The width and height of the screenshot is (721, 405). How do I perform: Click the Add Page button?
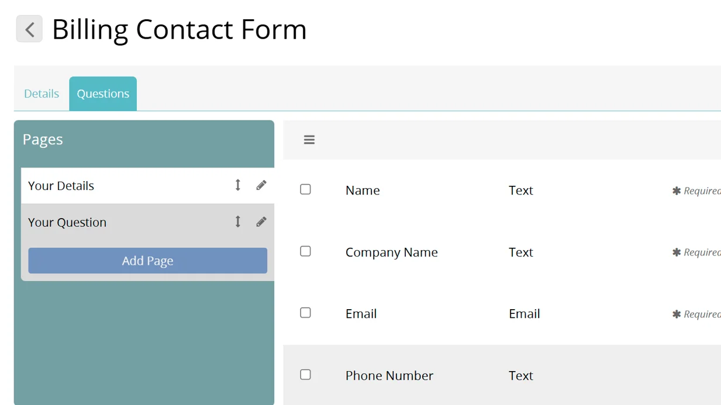(147, 261)
